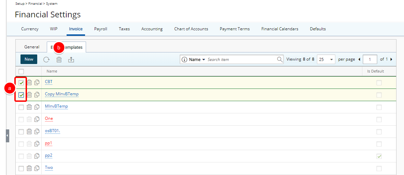Duplicate the osBT01. template
The image size is (404, 175).
[37, 131]
